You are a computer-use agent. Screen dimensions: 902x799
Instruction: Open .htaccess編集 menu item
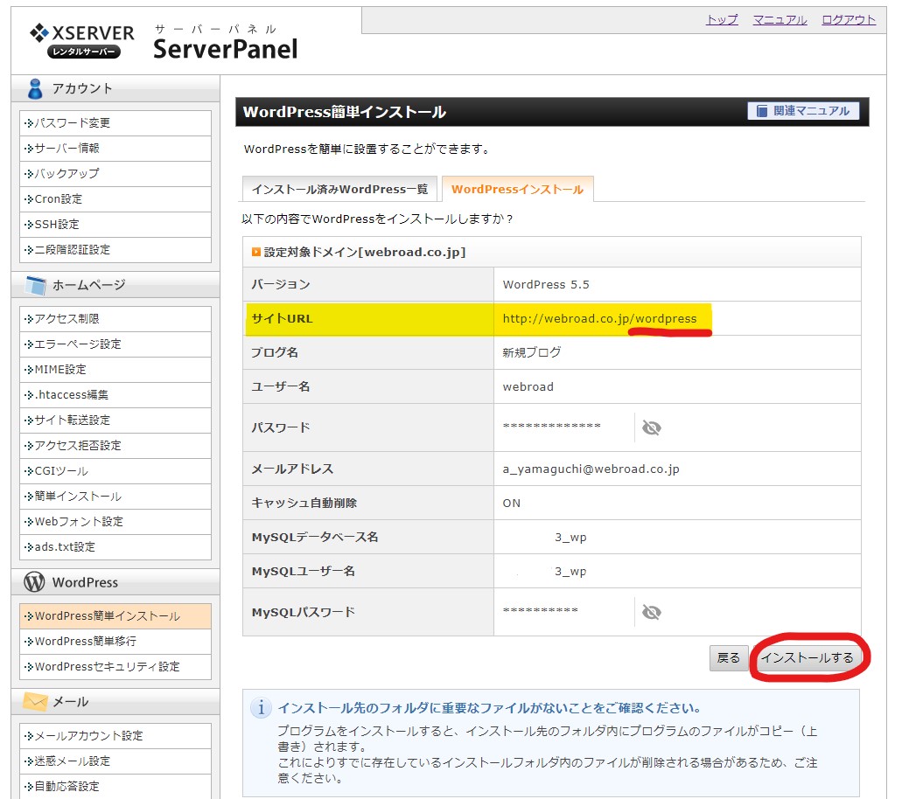(x=115, y=395)
